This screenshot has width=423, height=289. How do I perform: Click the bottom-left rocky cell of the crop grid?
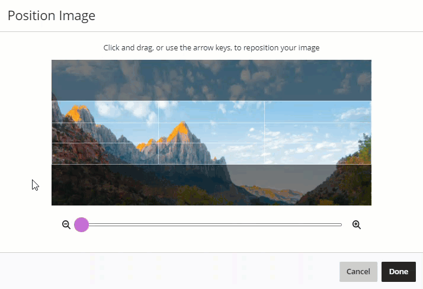point(105,153)
